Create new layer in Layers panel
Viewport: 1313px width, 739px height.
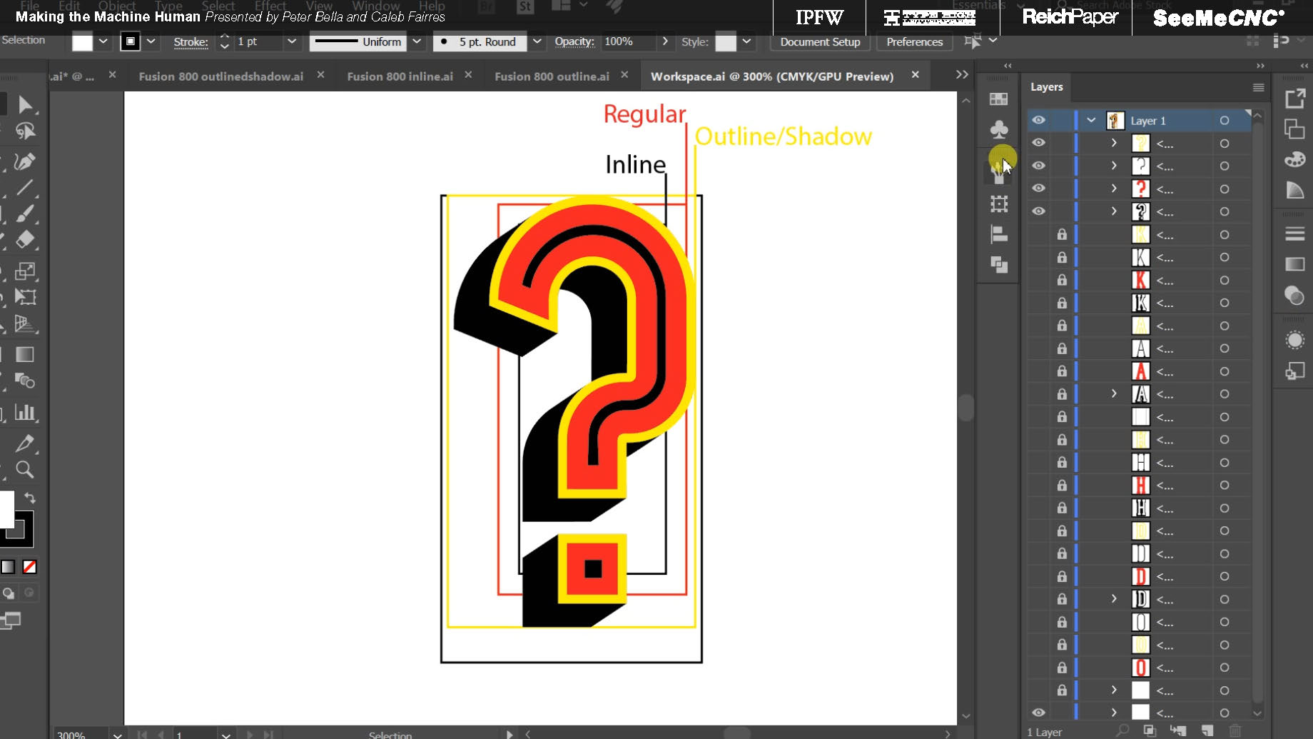click(1207, 730)
